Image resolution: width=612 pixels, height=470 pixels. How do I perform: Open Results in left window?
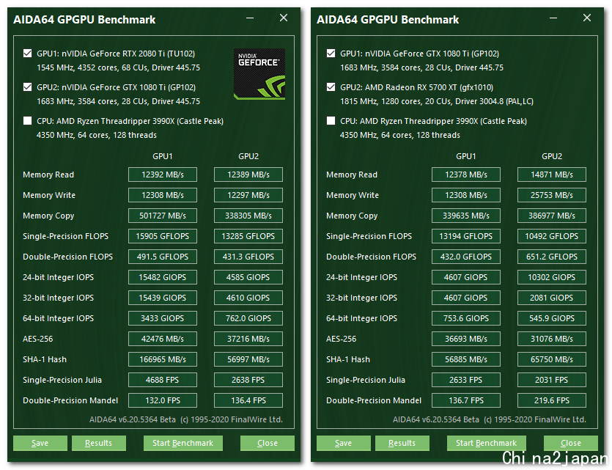tap(99, 443)
